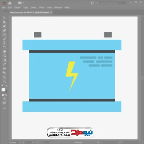144x144 pixels.
Task: Click the white Fill color box
Action: pos(3,90)
